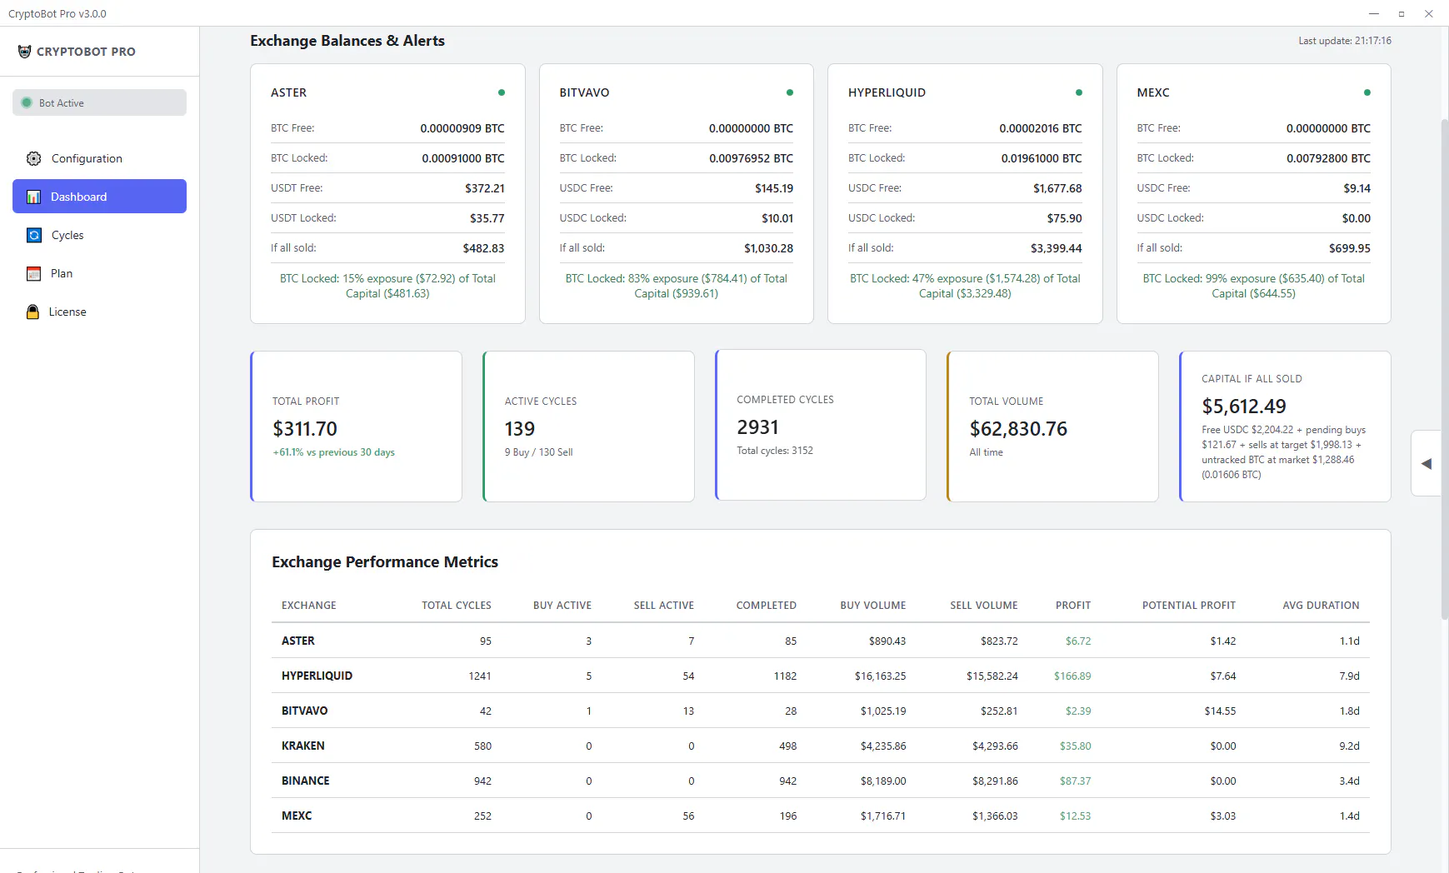Screen dimensions: 1449x873
Task: Toggle the Bot Active status button
Action: [99, 102]
